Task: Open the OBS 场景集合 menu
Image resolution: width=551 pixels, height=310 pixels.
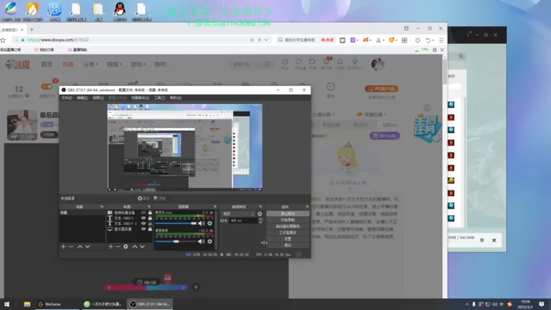Action: pos(141,98)
